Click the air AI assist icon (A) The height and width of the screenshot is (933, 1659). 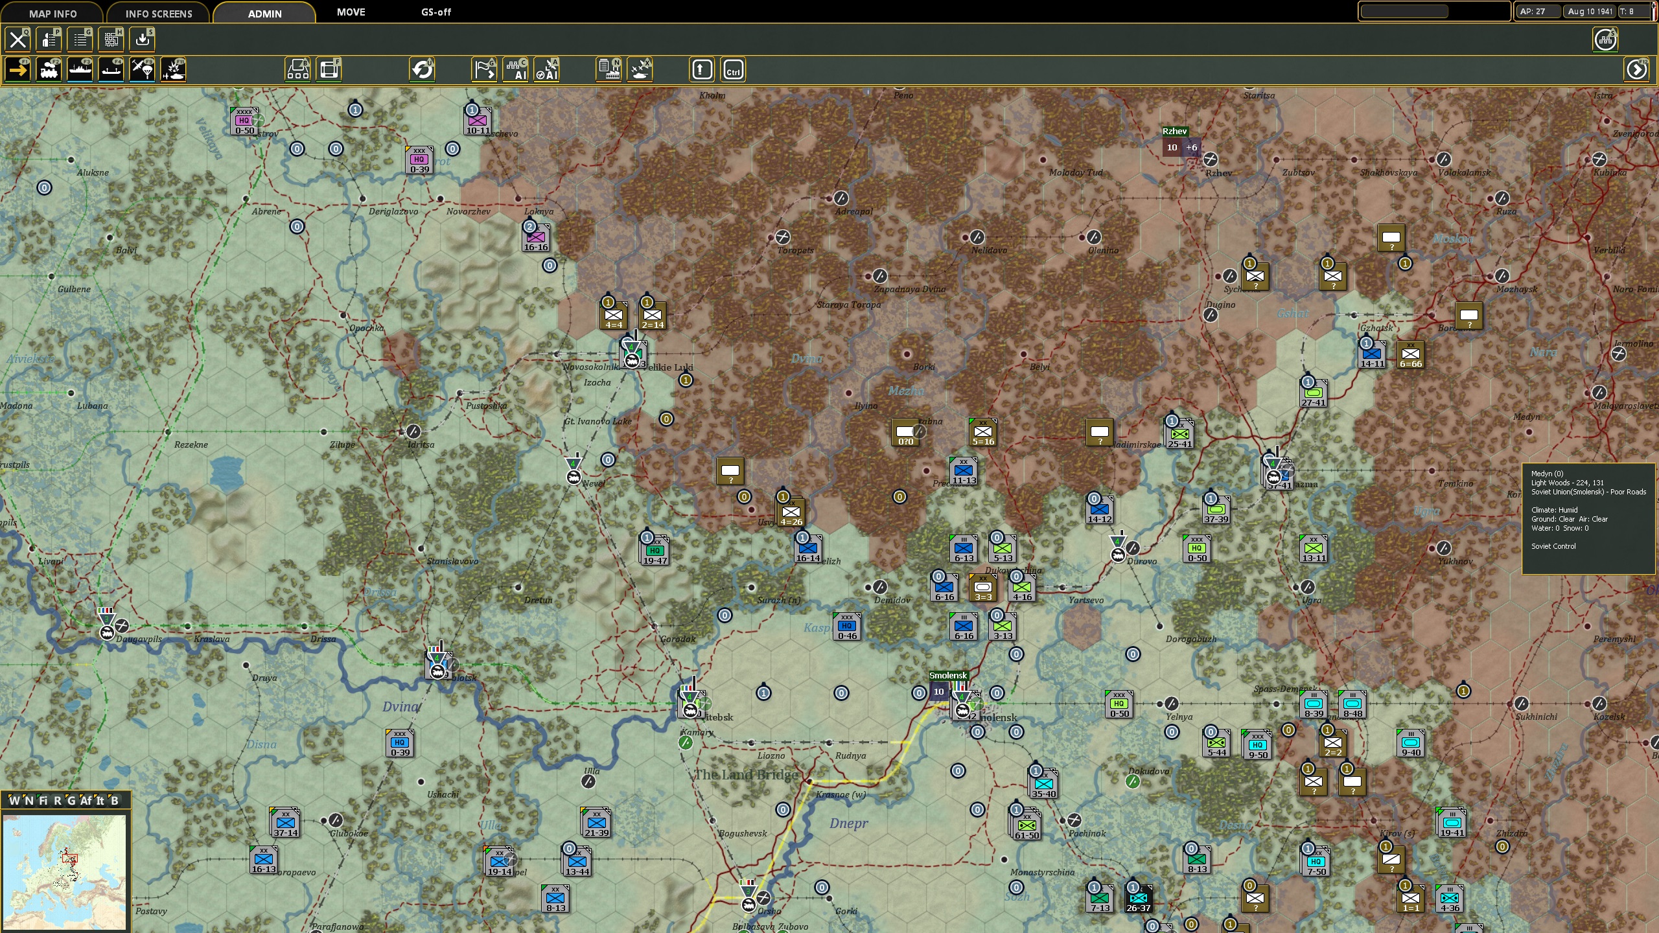(547, 70)
